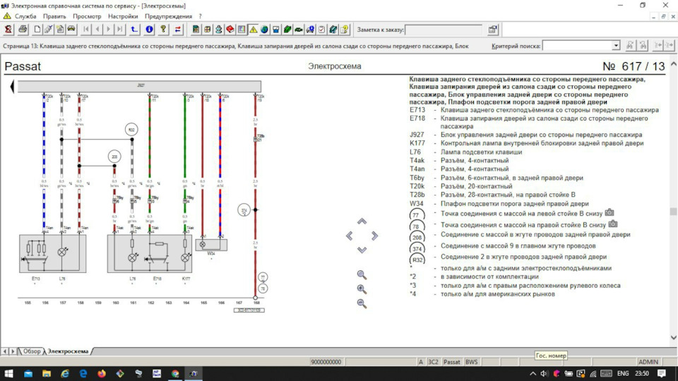
Task: Click the BWS status bar cell
Action: click(471, 362)
